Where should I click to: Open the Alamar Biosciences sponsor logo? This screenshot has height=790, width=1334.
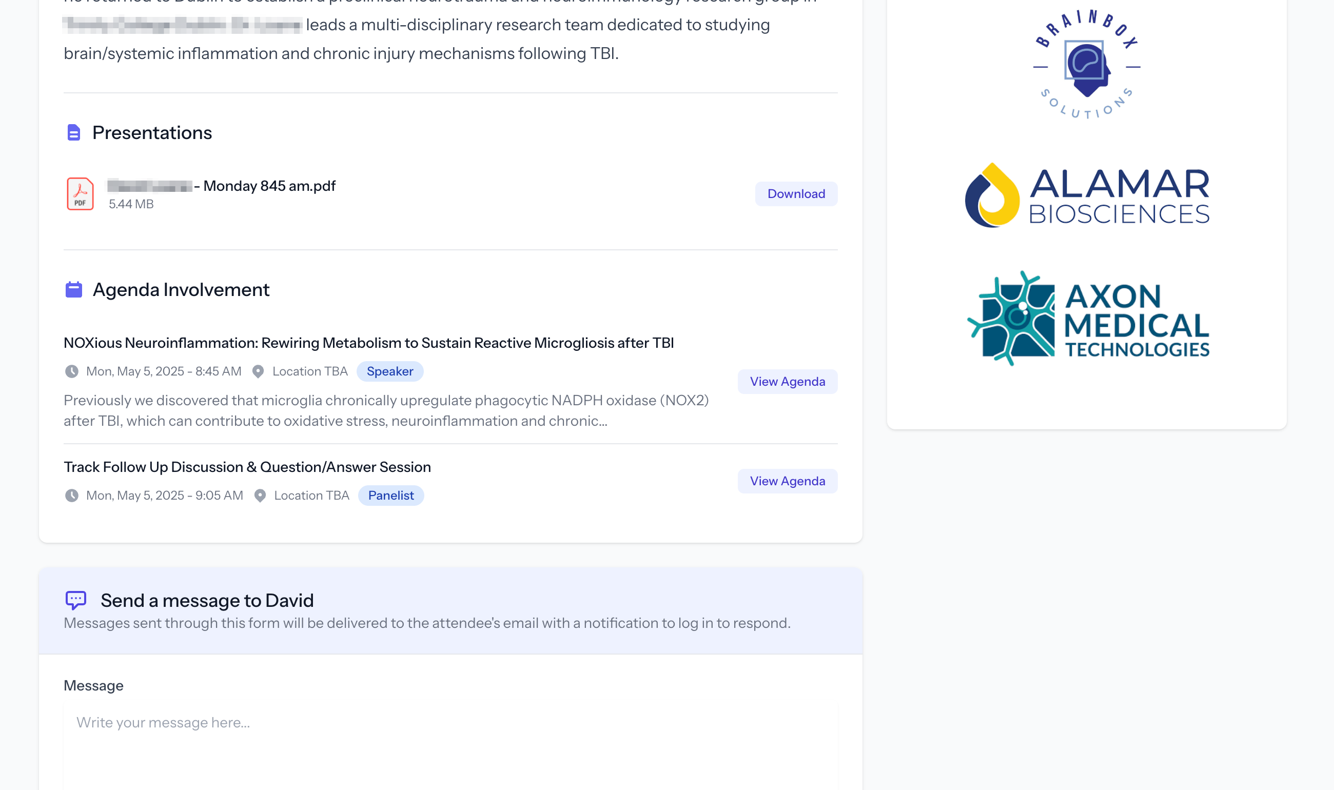click(1087, 196)
